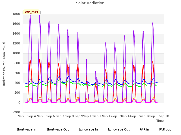Click the -200 y-axis tick label

pos(17,112)
